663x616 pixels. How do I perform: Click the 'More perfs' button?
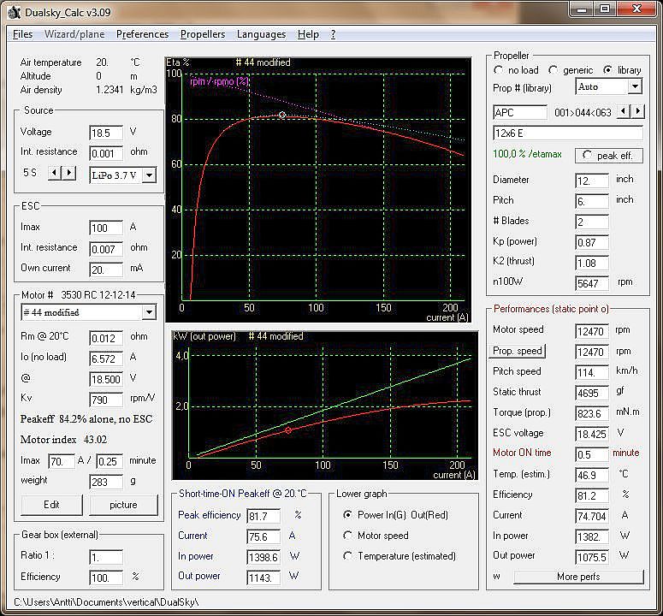pos(577,577)
